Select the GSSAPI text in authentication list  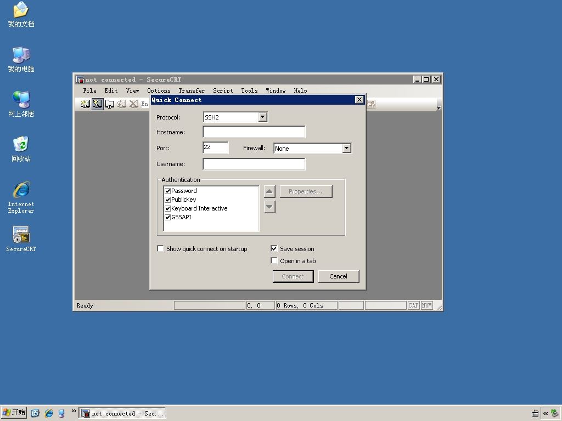pos(181,217)
